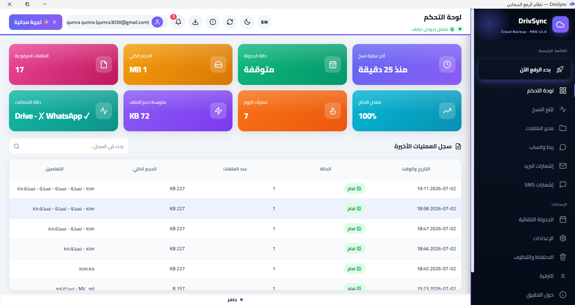575x305 pixels.
Task: Open the info alert circle icon
Action: (213, 22)
